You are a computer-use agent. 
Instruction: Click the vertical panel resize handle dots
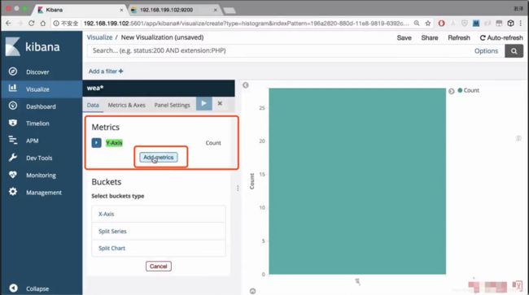[x=238, y=189]
